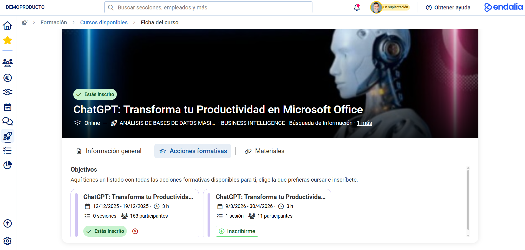This screenshot has width=525, height=250.
Task: Click the 'En suplantación' label
Action: [x=395, y=7]
